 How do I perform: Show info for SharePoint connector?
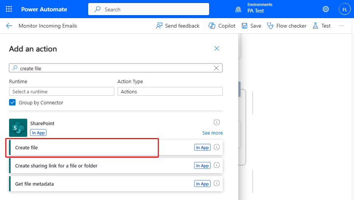click(x=217, y=122)
